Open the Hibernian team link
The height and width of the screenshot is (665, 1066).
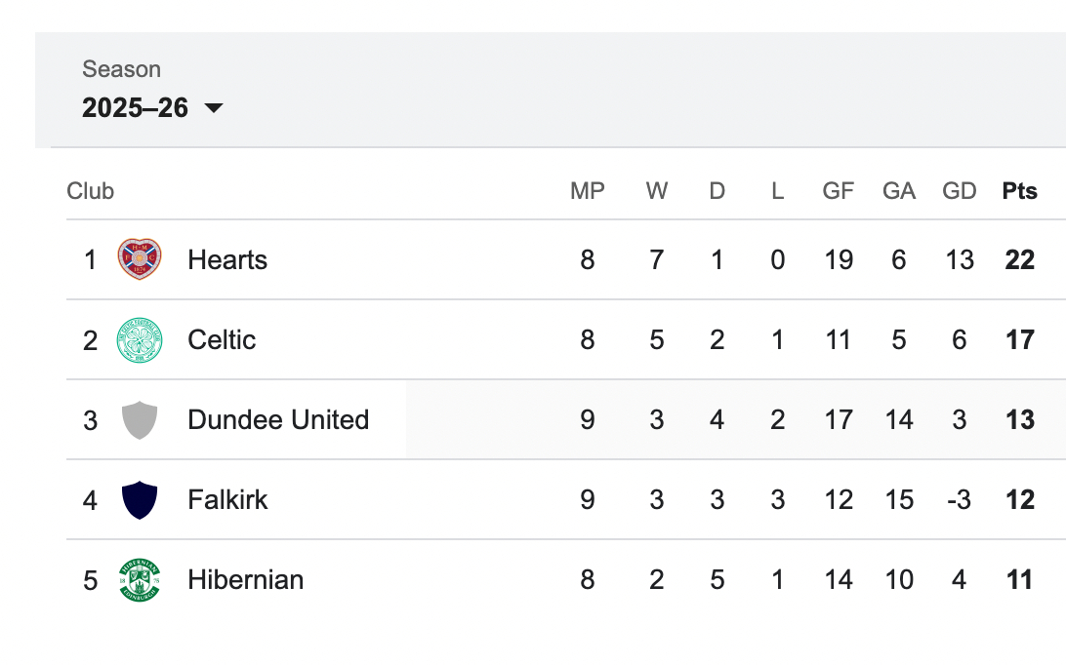click(245, 580)
